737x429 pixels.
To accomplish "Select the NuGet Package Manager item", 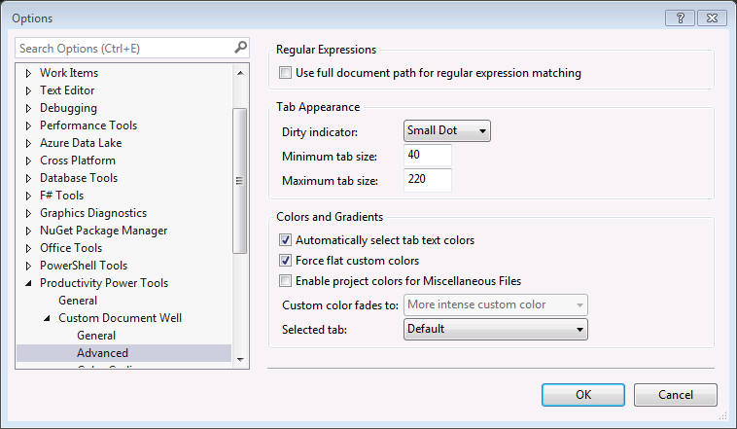I will coord(103,231).
